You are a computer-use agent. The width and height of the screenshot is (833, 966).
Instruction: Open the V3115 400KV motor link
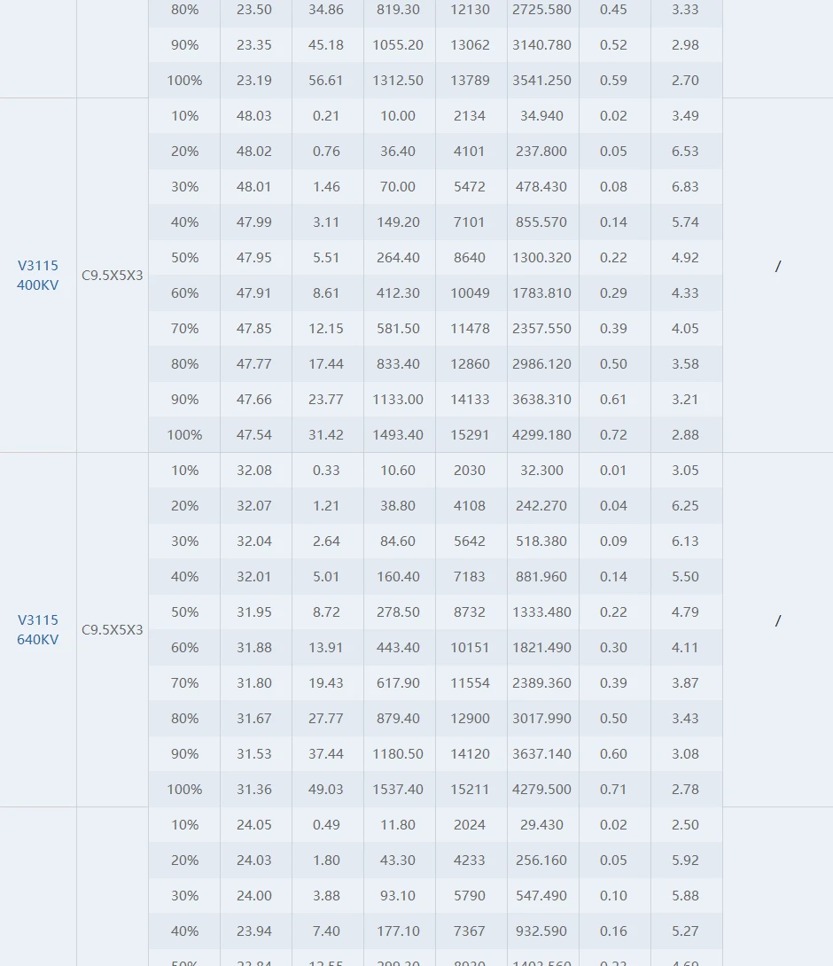coord(37,276)
